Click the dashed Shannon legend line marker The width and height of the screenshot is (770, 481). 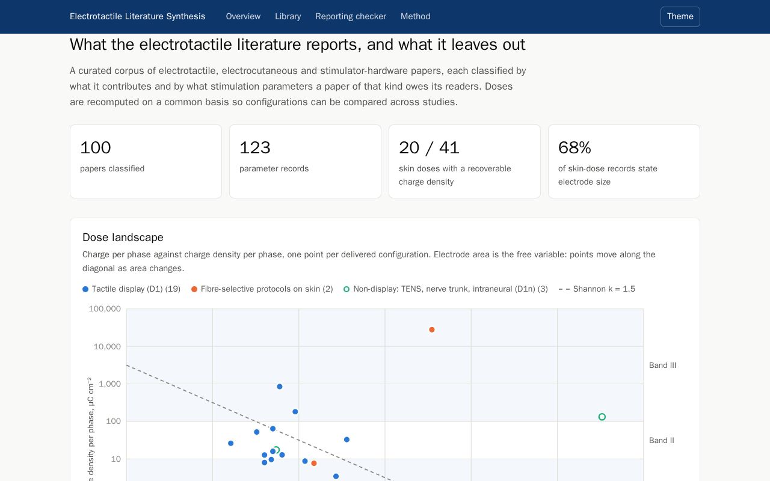click(564, 289)
